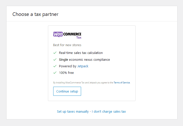Viewport: 183px width, 126px height.
Task: Click the Choose a tax partner heading
Action: pyautogui.click(x=35, y=14)
